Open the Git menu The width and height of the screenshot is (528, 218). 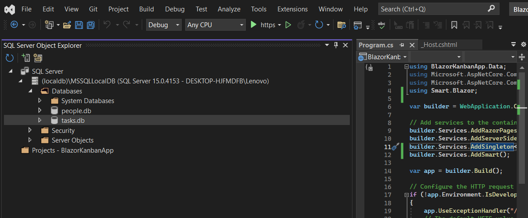pyautogui.click(x=93, y=9)
